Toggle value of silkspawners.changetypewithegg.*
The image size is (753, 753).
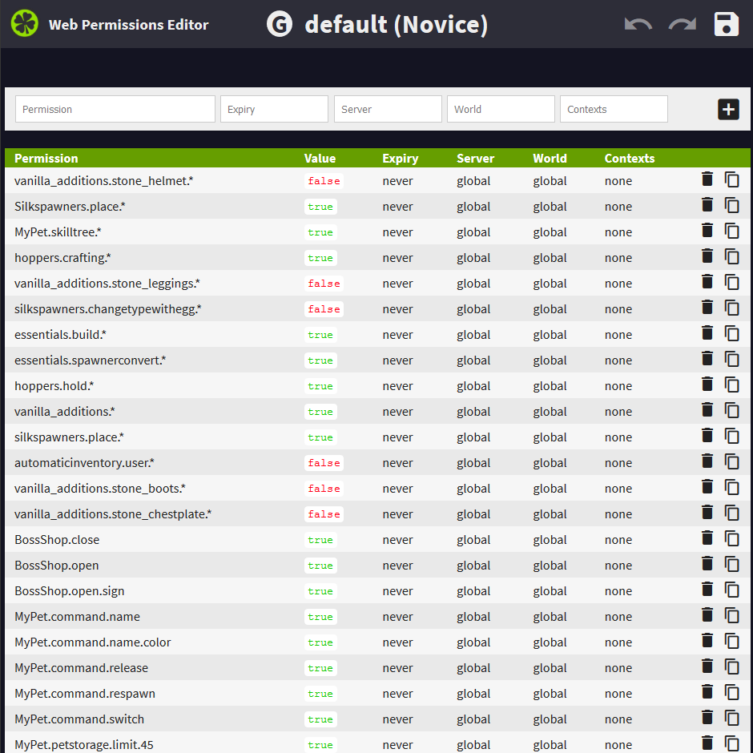[x=324, y=309]
